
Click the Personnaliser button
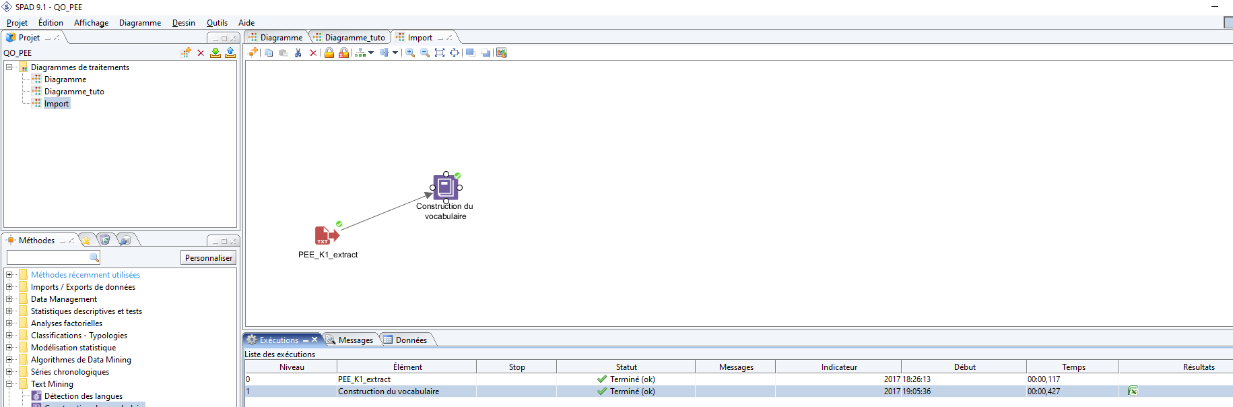pyautogui.click(x=209, y=258)
